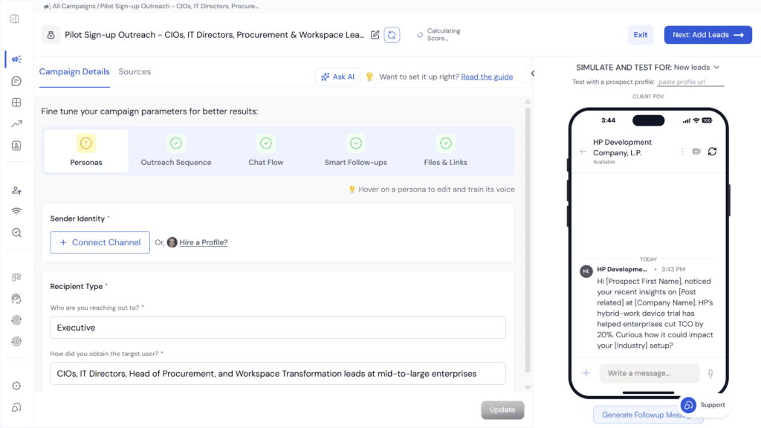Select the Personas step
Viewport: 761px width, 428px height.
(86, 151)
